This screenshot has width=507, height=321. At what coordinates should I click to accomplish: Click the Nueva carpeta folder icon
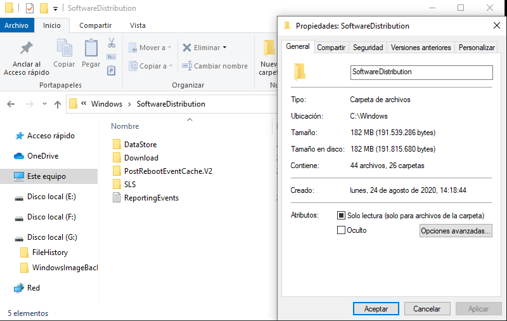pos(269,49)
